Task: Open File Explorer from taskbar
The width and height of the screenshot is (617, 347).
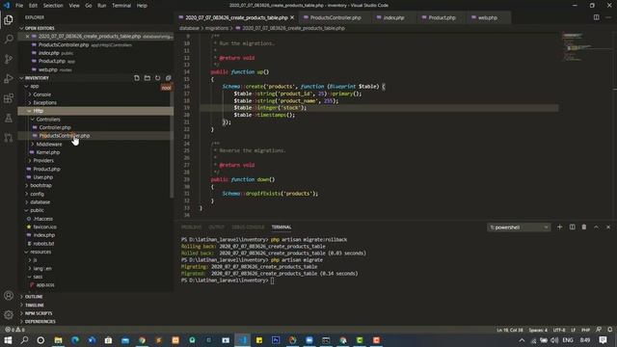Action: [x=58, y=340]
